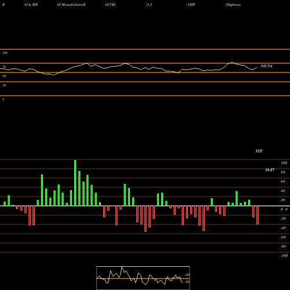Click the "HIW" ticker text in header

(191, 5)
